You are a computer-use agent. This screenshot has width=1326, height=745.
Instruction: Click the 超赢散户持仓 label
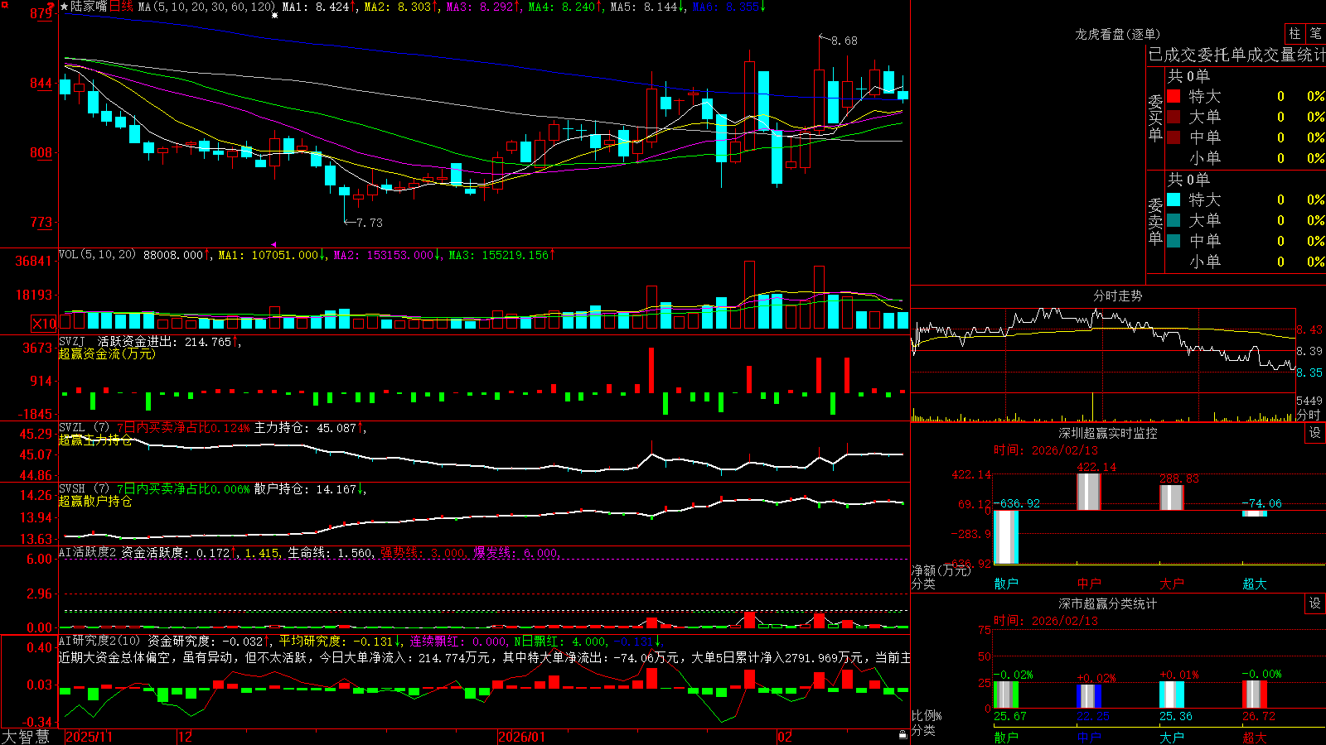coord(95,501)
